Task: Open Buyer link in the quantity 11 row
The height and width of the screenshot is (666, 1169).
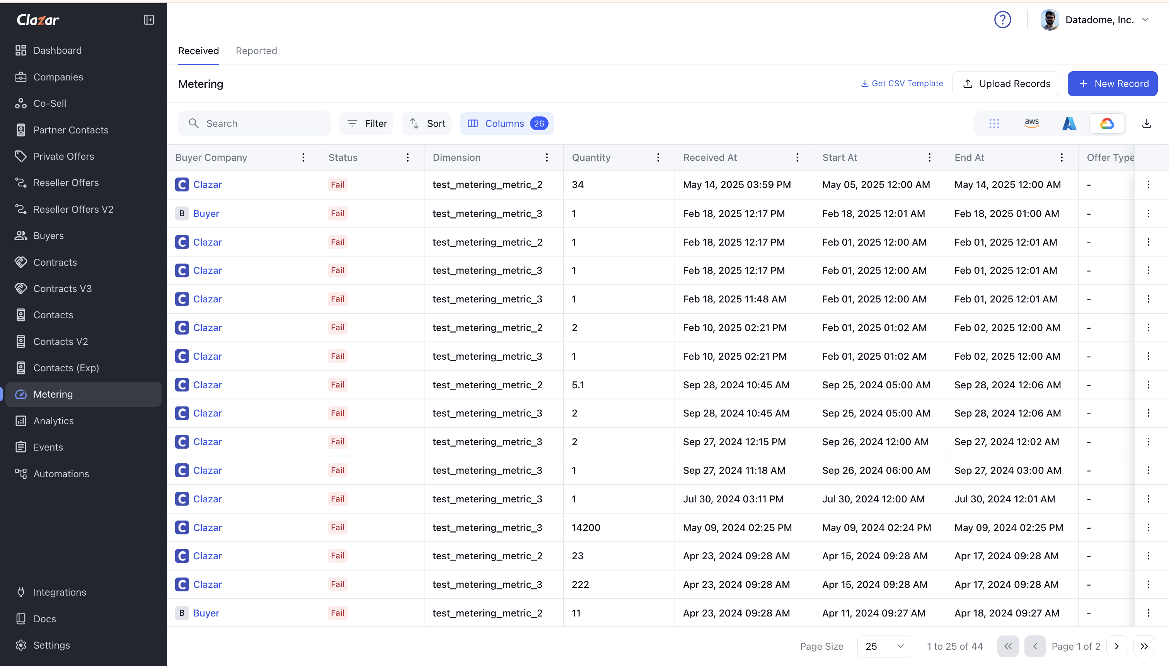Action: pyautogui.click(x=206, y=613)
